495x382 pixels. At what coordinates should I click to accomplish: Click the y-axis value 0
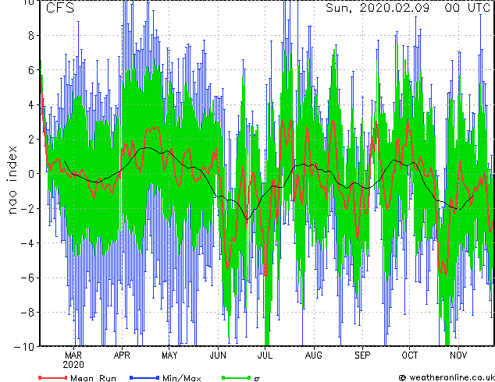(x=31, y=174)
